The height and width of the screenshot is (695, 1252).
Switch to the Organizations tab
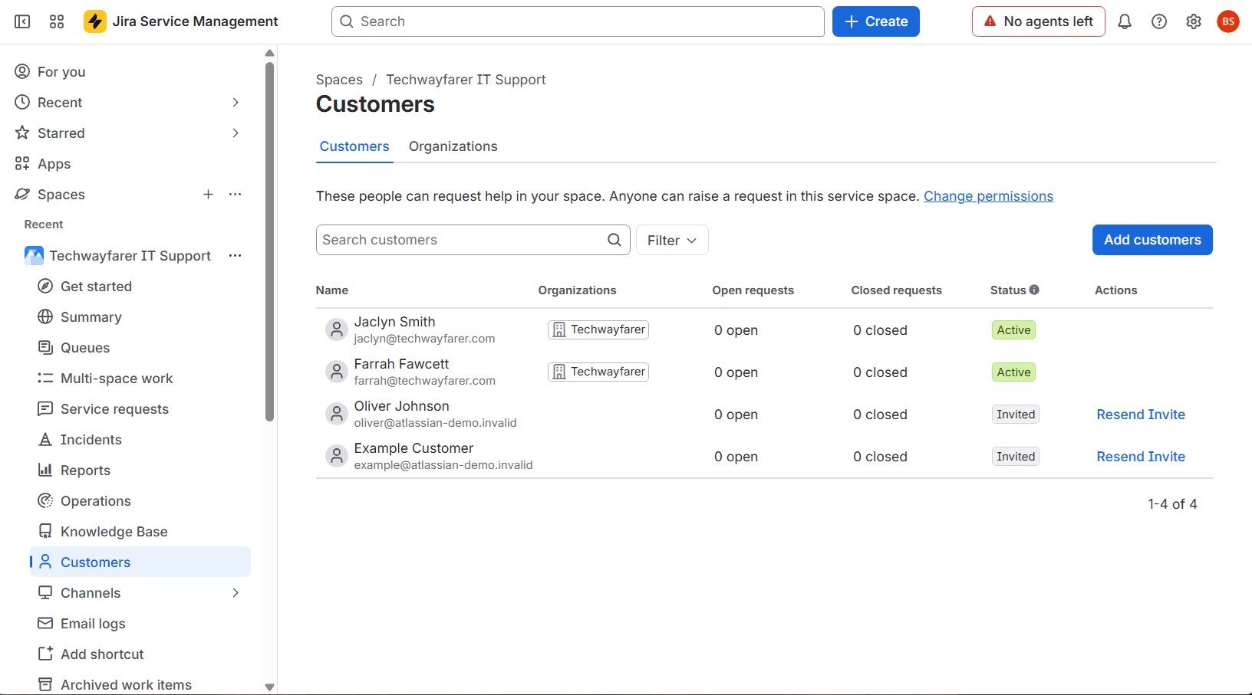point(453,146)
